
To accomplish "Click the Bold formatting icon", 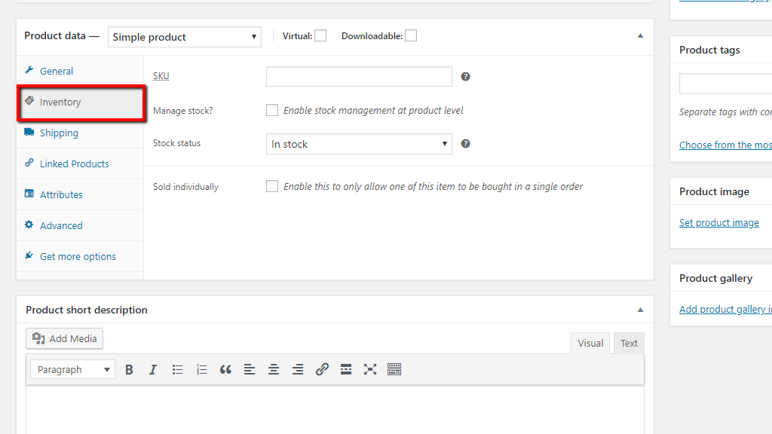I will [x=129, y=369].
